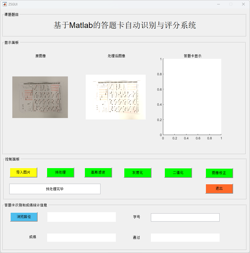
Task: Select the 原图像 answer sheet photo
Action: tap(40, 97)
